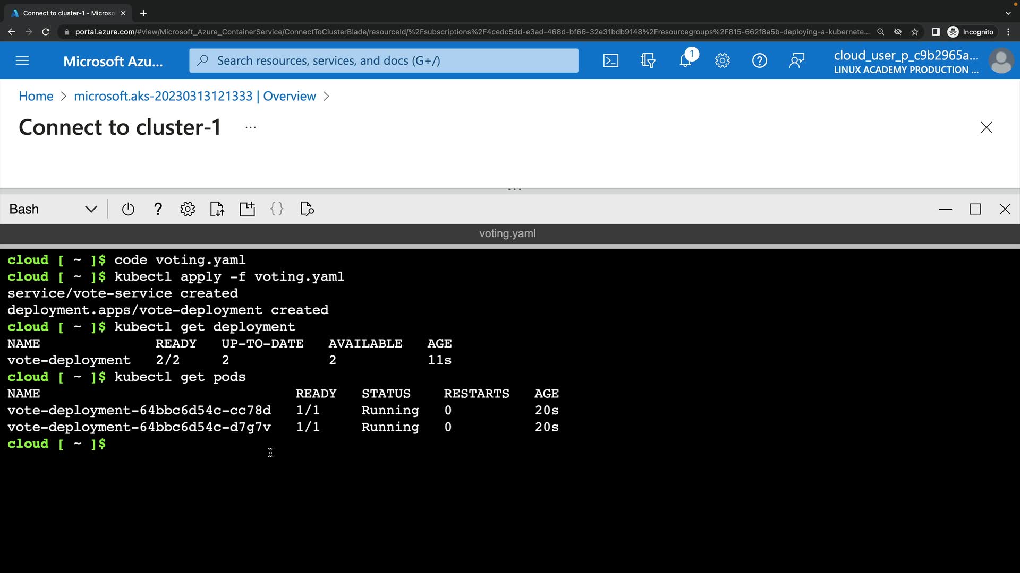Open portal settings gear in header

(722, 60)
